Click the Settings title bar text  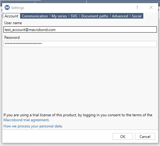click(18, 8)
